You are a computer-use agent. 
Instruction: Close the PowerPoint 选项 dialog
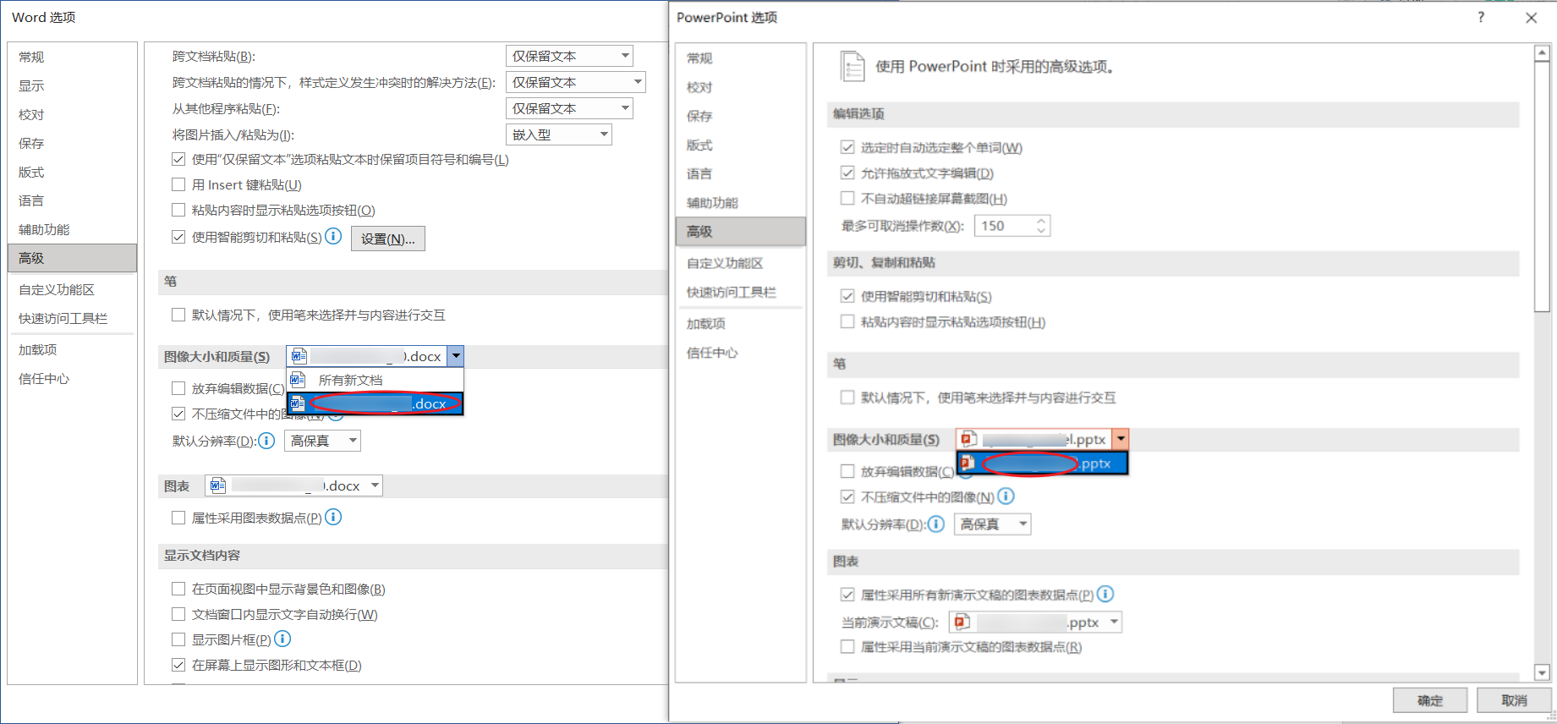click(x=1531, y=18)
